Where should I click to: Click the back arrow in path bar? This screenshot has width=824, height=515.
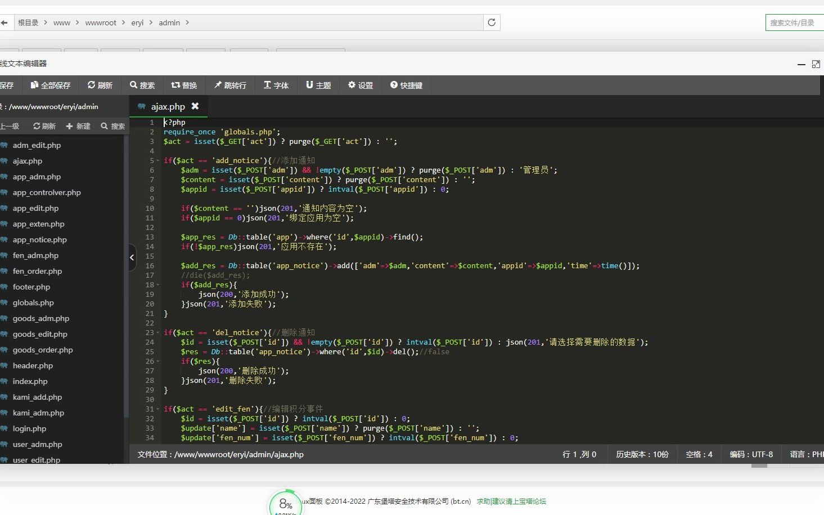[x=4, y=22]
